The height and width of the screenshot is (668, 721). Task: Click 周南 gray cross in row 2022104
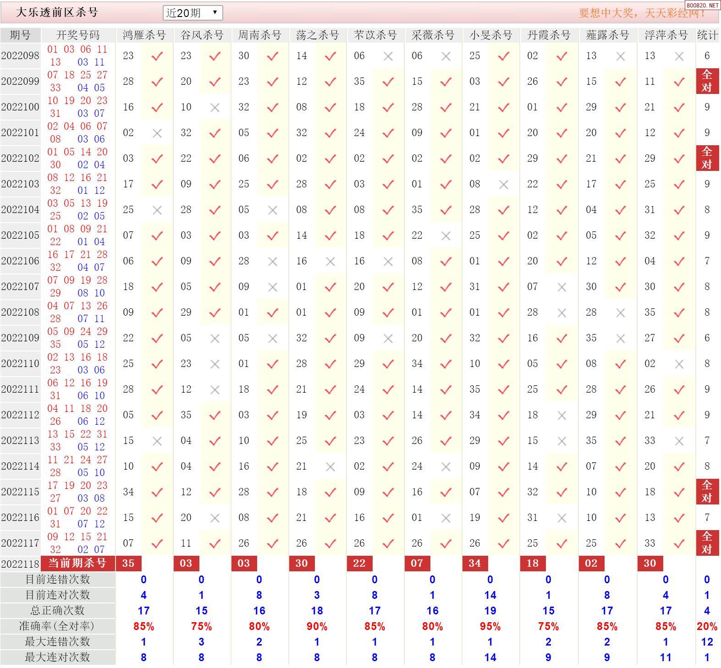click(x=272, y=210)
